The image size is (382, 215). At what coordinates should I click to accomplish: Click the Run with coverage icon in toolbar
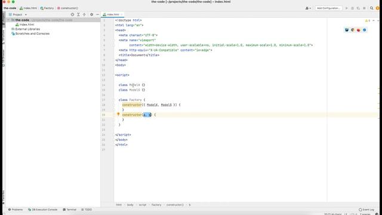[358, 8]
